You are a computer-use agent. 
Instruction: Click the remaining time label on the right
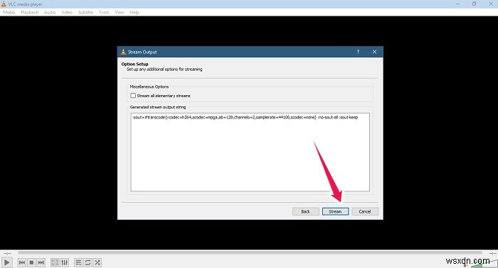pos(492,253)
